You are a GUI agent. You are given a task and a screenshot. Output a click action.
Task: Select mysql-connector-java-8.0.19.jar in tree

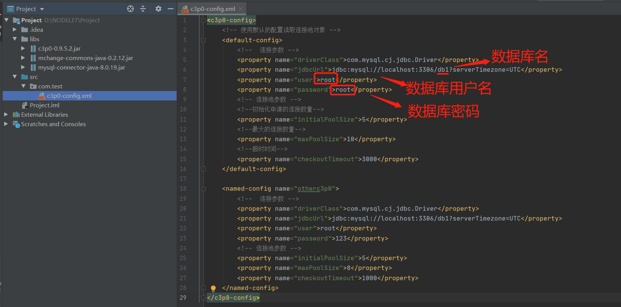pyautogui.click(x=82, y=67)
